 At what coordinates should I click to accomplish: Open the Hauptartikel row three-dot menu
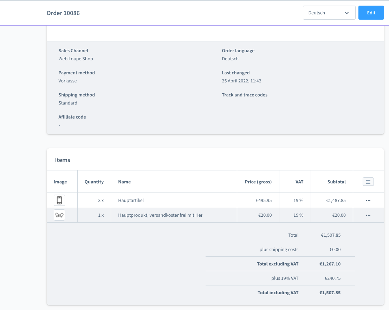[x=368, y=201]
